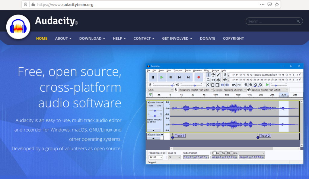Image resolution: width=309 pixels, height=179 pixels.
Task: Open the Tracks menu
Action: (188, 70)
